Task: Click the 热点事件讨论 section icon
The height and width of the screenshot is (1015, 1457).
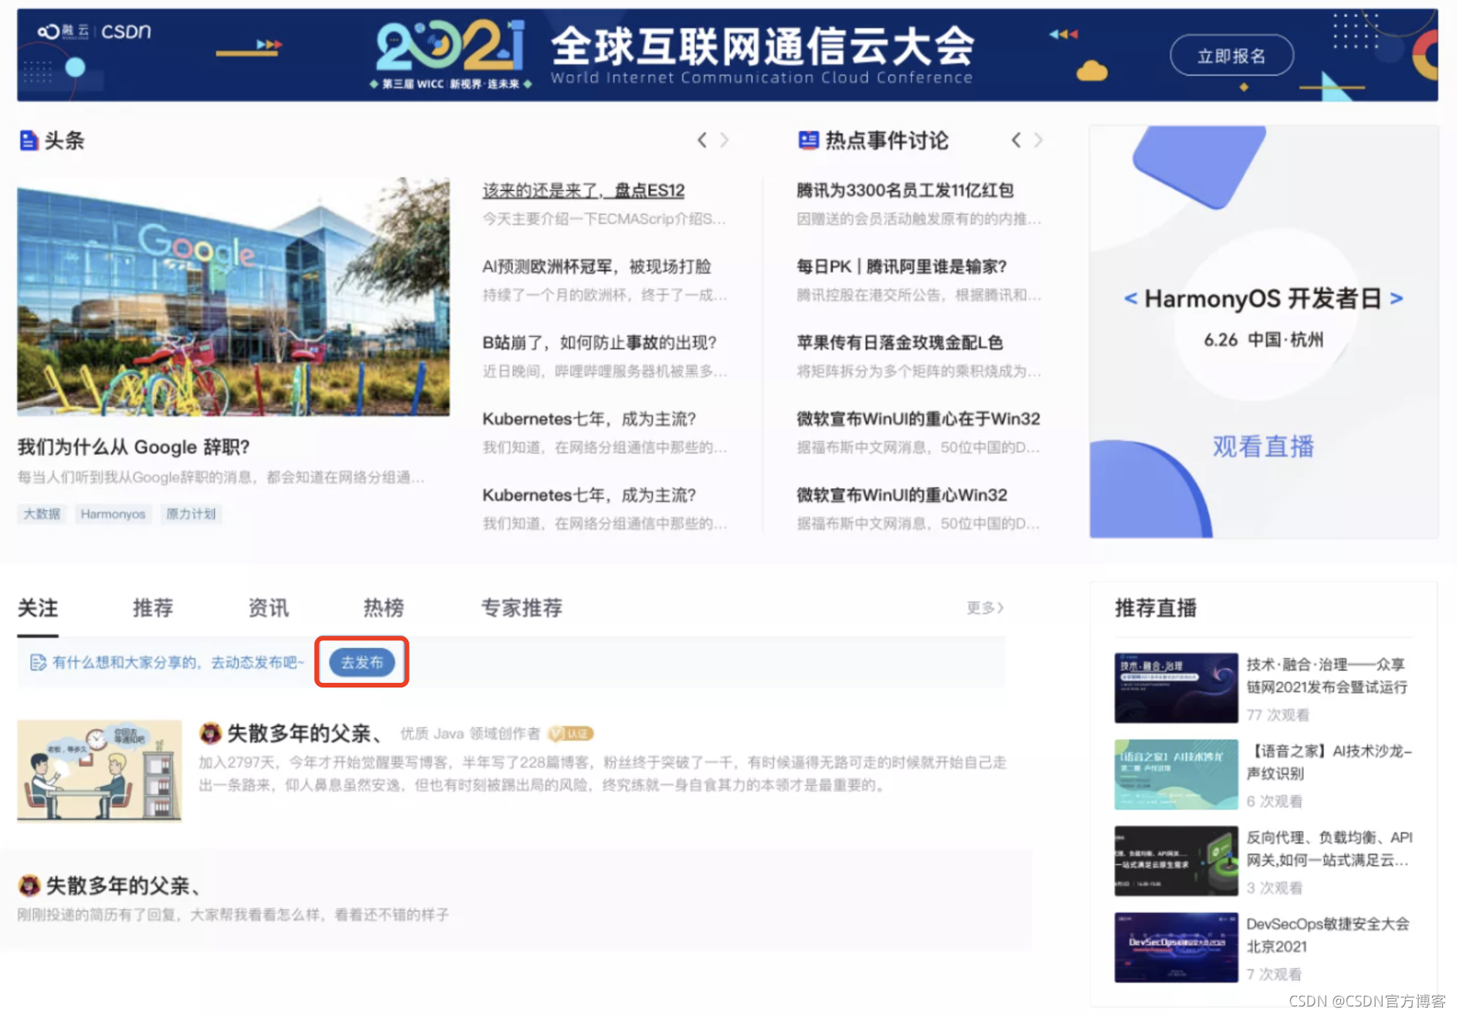Action: (x=808, y=140)
